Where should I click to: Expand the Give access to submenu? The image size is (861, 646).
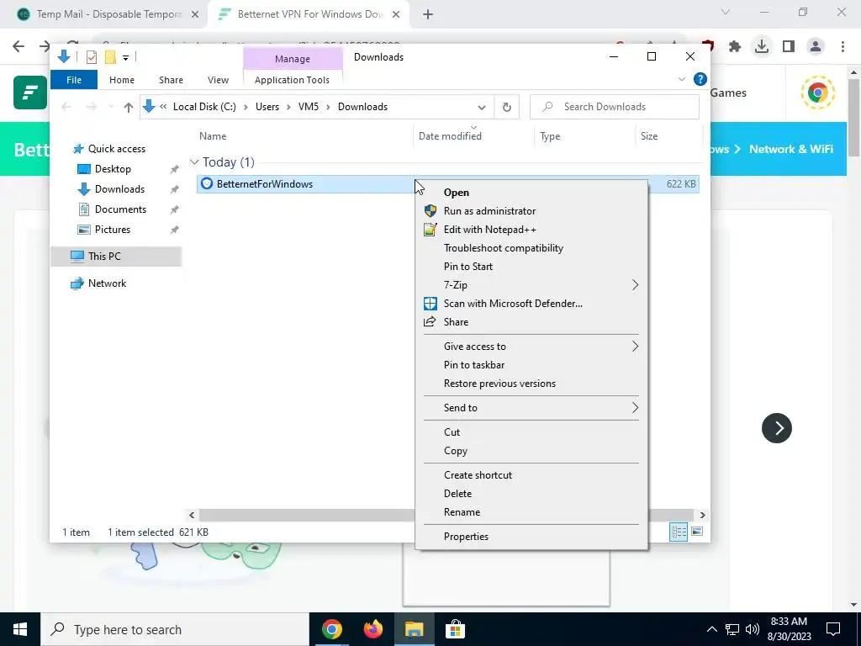tap(636, 347)
